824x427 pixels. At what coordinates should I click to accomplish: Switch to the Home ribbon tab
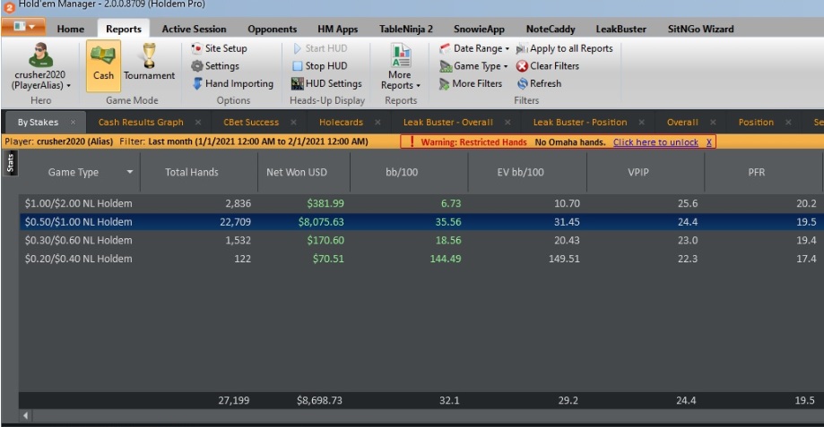(x=71, y=29)
